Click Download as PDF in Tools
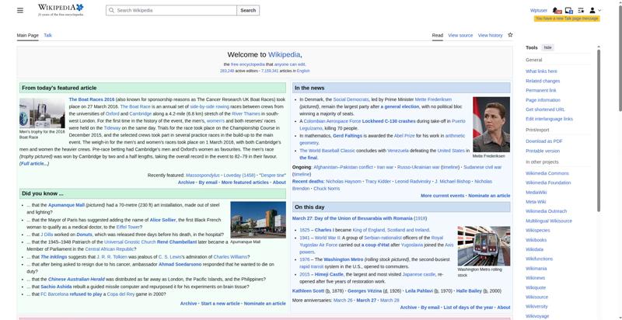 pos(543,141)
